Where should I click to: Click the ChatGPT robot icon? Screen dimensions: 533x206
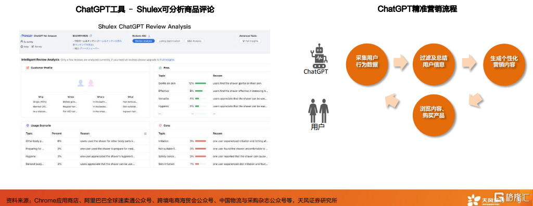point(319,56)
